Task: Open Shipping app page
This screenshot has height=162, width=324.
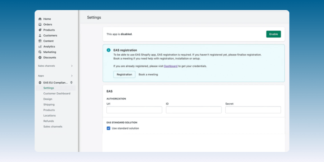Action: (49, 105)
